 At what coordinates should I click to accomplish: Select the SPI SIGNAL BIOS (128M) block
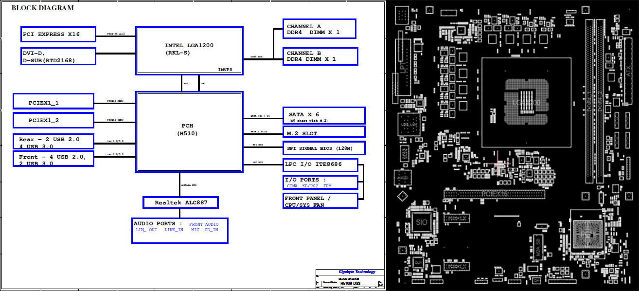click(324, 148)
